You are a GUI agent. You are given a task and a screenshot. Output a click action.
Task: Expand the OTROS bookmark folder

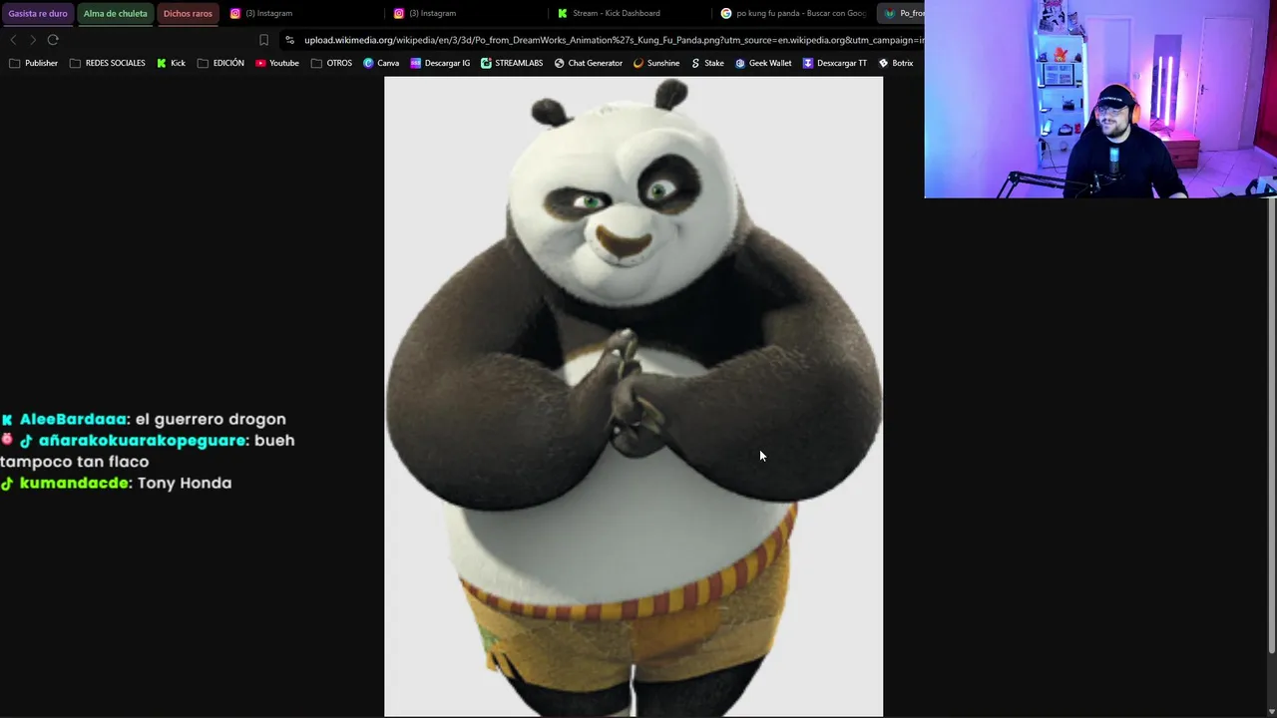pos(331,63)
